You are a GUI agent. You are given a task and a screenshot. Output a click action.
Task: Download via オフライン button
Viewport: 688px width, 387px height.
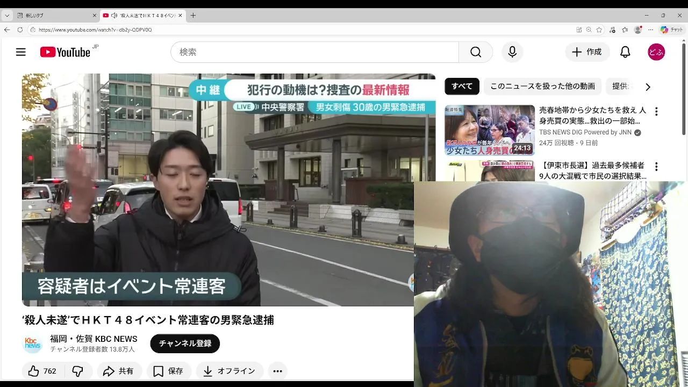point(230,371)
